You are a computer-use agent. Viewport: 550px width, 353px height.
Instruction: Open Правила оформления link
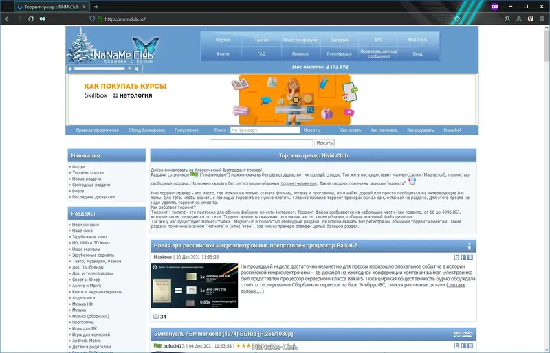pos(97,130)
